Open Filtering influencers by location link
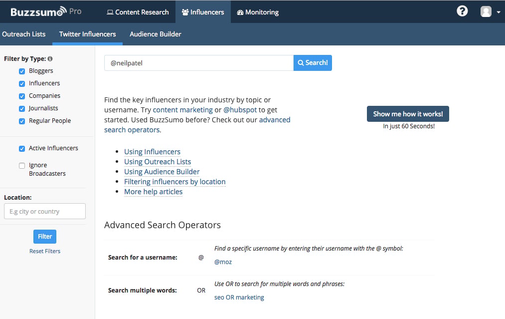 (175, 182)
